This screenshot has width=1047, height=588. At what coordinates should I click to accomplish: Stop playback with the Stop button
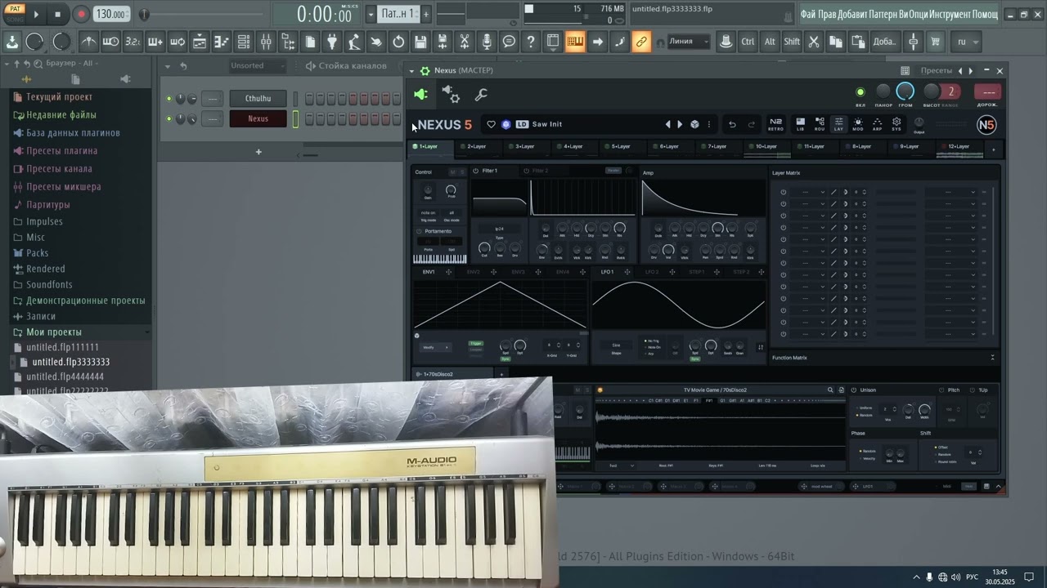click(57, 14)
